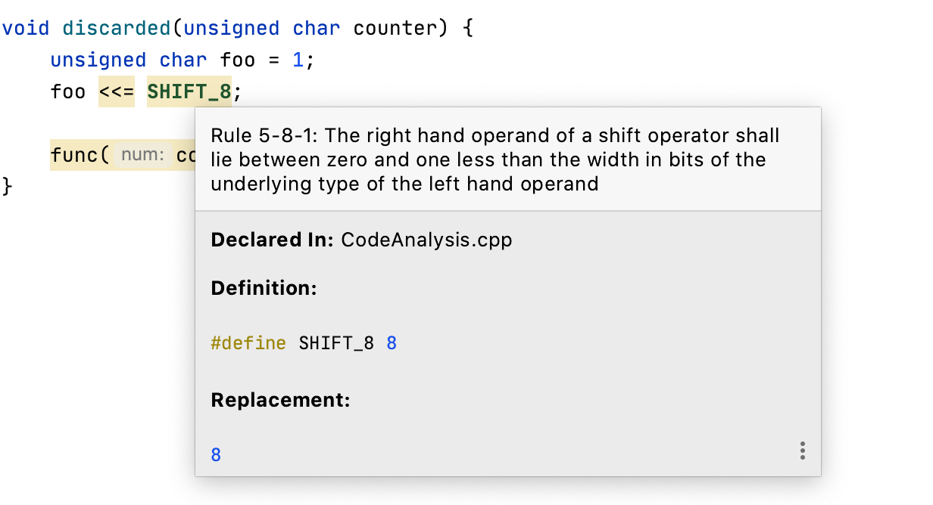
Task: Click SHIFT_8 in the popup definition
Action: (x=336, y=343)
